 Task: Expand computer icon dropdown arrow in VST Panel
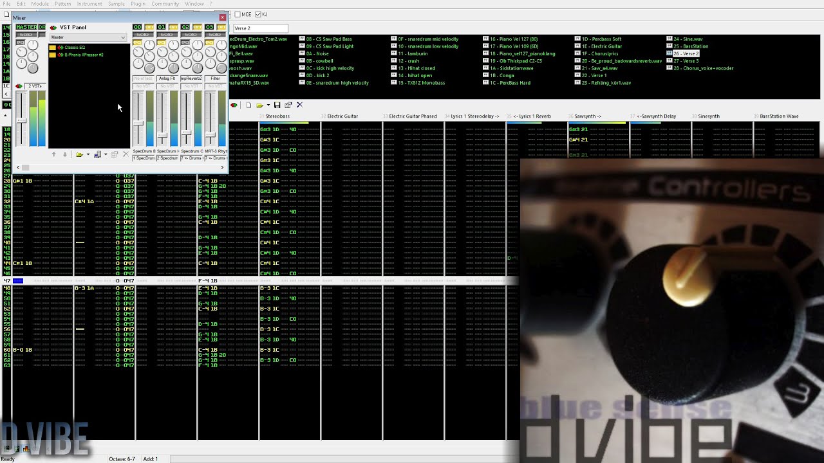click(x=106, y=154)
